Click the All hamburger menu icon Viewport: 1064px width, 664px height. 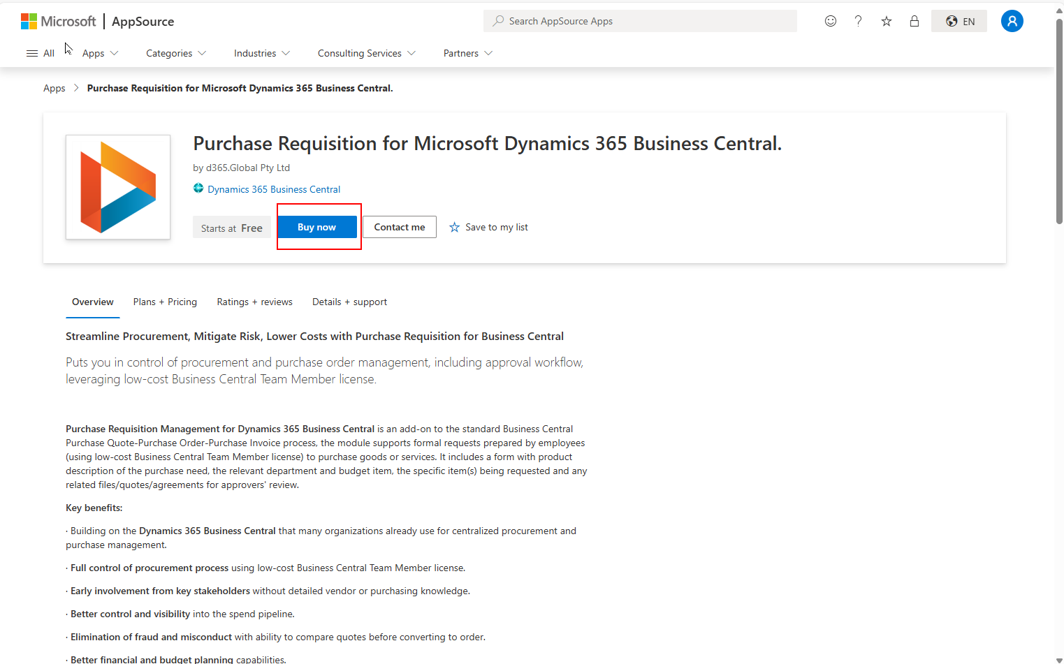coord(32,53)
